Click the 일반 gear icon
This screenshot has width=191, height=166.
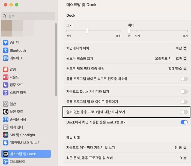pyautogui.click(x=5, y=104)
